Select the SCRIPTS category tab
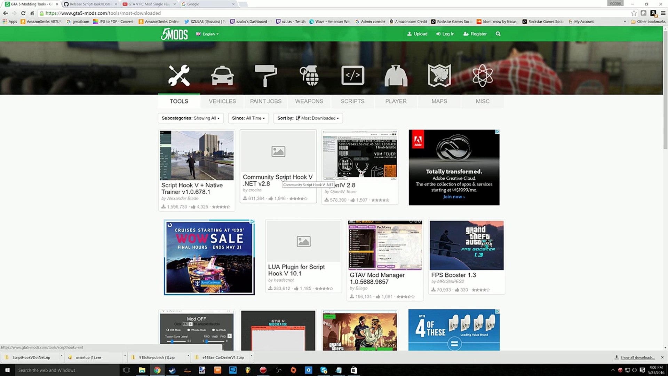Screen dimensions: 668x376 pos(352,101)
